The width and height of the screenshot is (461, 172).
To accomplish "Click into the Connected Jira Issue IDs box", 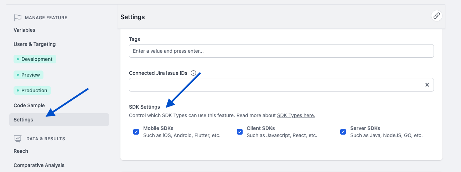I will pyautogui.click(x=274, y=85).
